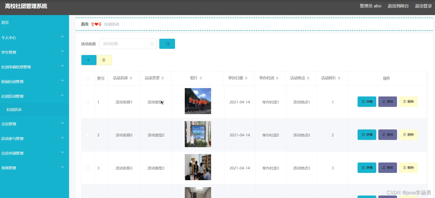The width and height of the screenshot is (435, 198).
Task: Click cell text 活动类型2
Action: [x=156, y=135]
